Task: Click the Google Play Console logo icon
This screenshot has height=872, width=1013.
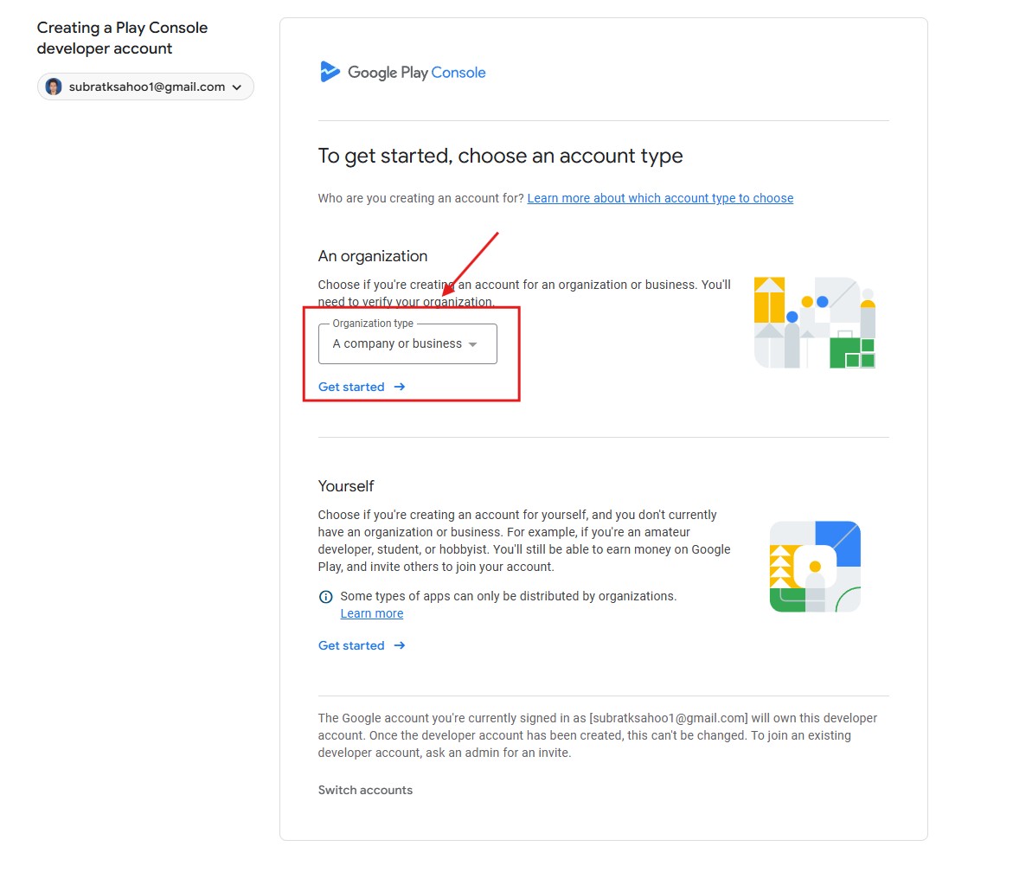Action: tap(330, 72)
